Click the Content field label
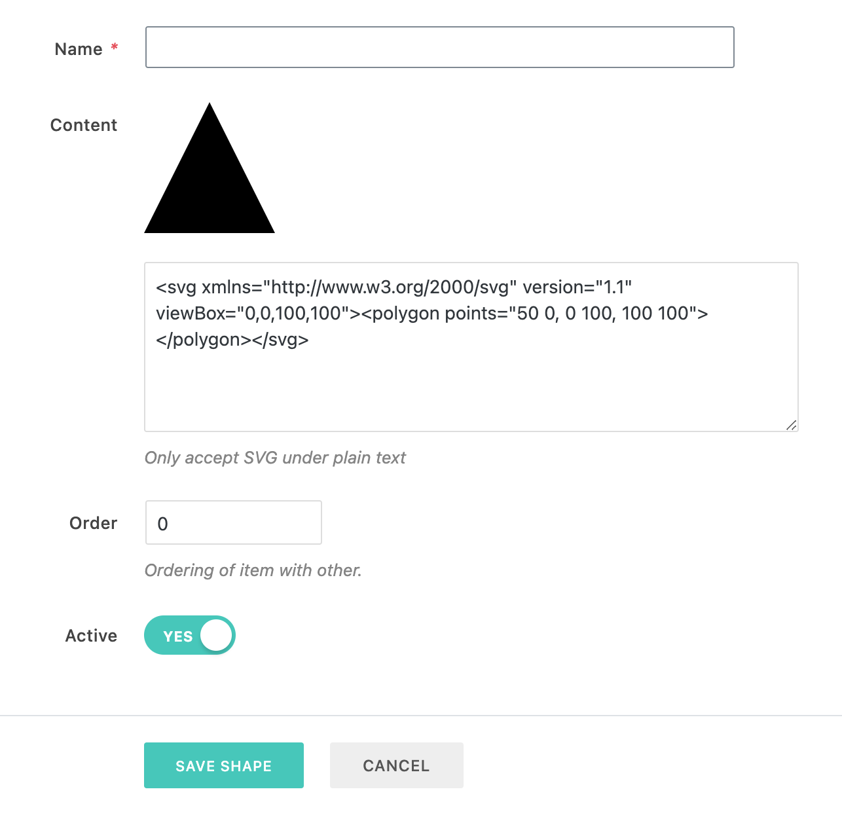Viewport: 842px width, 821px height. tap(84, 125)
